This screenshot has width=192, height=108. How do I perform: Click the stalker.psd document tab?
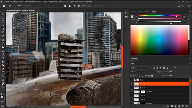22,10
